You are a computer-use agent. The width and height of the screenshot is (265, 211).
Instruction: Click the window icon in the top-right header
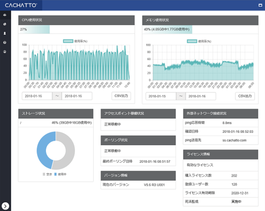pos(260,5)
